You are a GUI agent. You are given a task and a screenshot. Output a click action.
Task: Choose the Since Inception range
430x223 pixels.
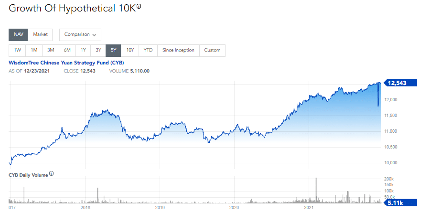178,51
